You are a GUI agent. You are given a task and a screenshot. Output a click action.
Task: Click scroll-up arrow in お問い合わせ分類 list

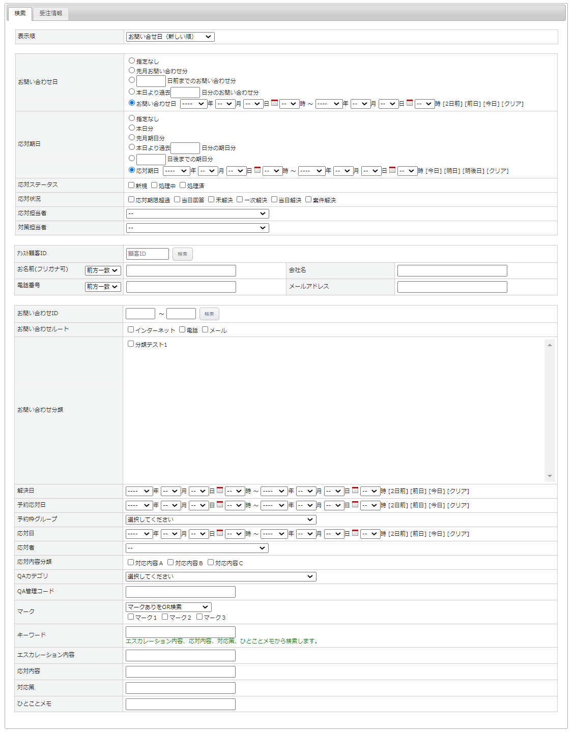pyautogui.click(x=550, y=345)
